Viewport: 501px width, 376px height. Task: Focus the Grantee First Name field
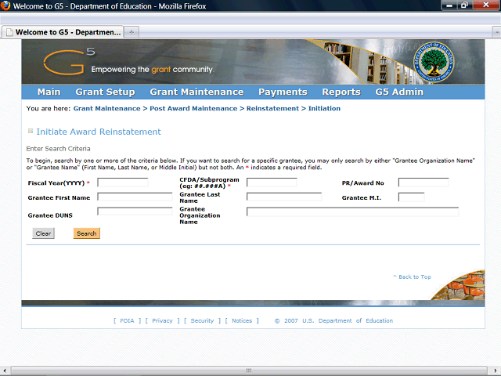pos(135,197)
